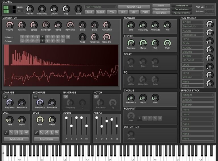This screenshot has width=218, height=161.
Task: Click the Restore button
Action: (x=101, y=12)
